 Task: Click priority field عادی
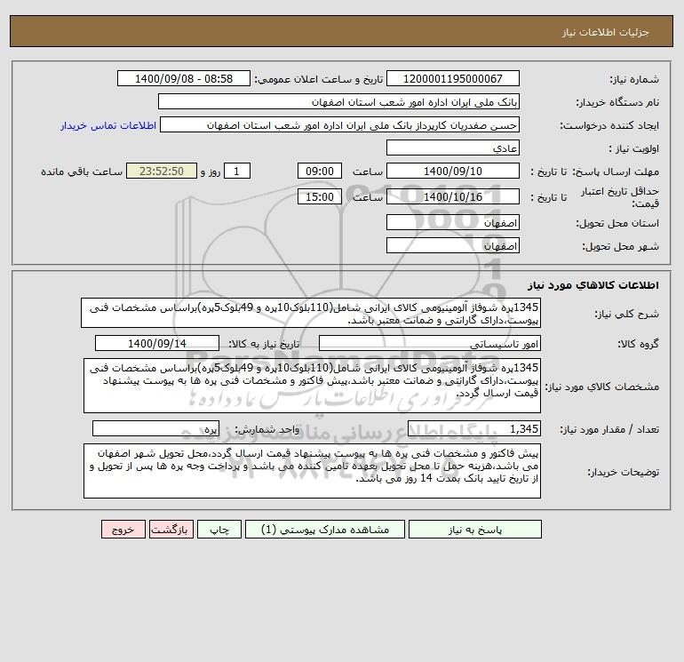point(453,148)
